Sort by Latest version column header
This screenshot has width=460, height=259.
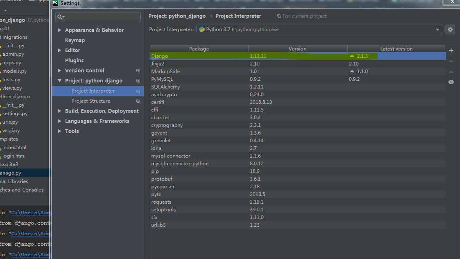pos(397,49)
